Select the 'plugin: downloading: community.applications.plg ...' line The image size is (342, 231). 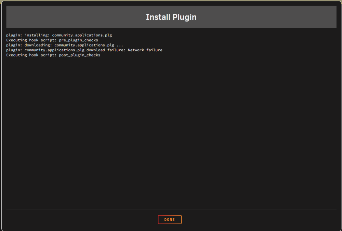[x=65, y=45]
